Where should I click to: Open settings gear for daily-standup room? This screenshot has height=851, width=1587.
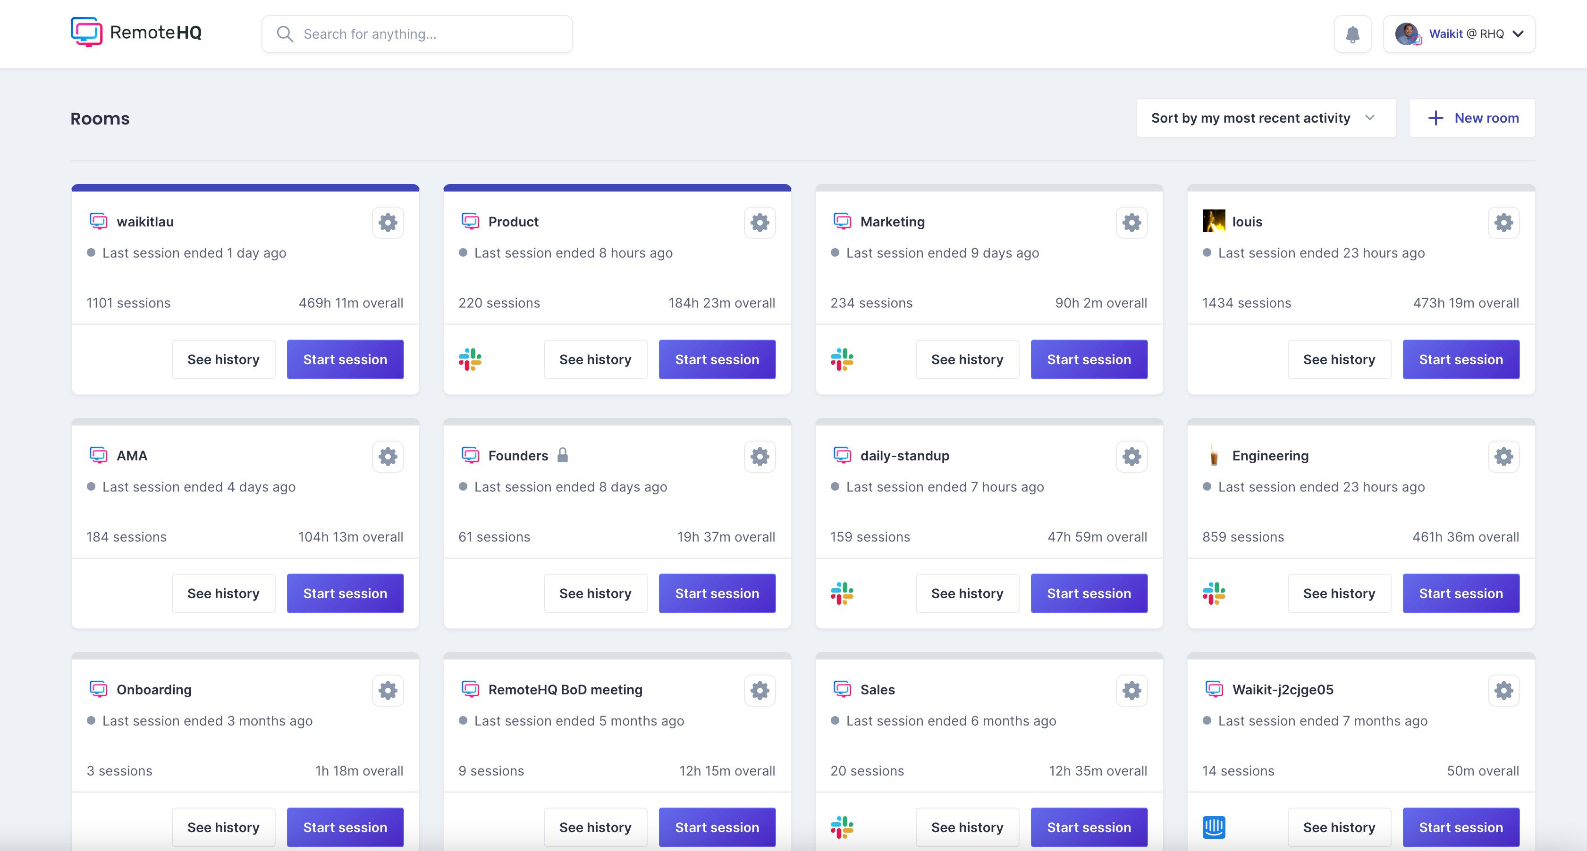1132,456
